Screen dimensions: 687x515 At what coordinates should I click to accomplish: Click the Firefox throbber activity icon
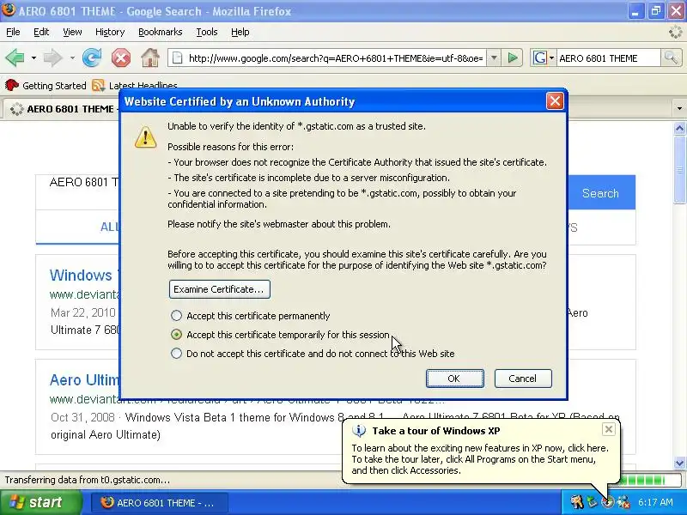point(675,32)
